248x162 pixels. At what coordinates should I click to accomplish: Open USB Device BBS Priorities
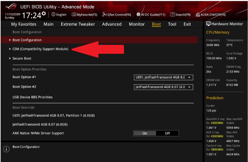pyautogui.click(x=32, y=97)
